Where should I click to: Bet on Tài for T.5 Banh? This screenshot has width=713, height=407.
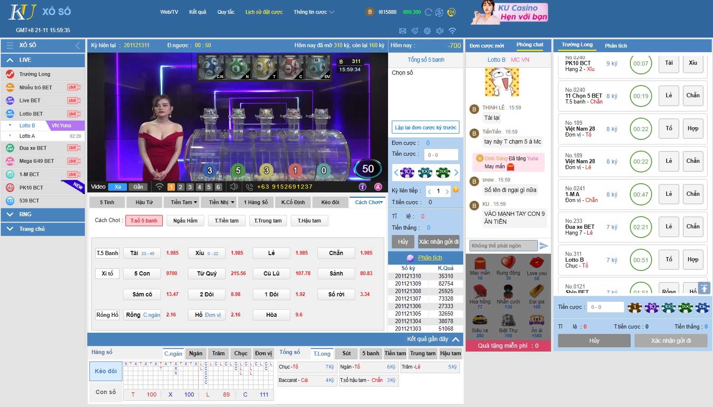[x=142, y=253]
